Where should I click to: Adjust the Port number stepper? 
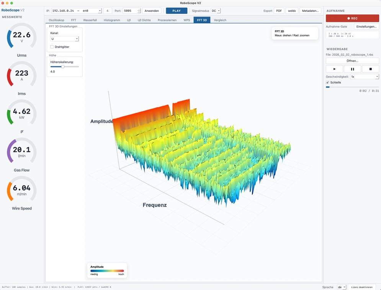click(x=139, y=11)
